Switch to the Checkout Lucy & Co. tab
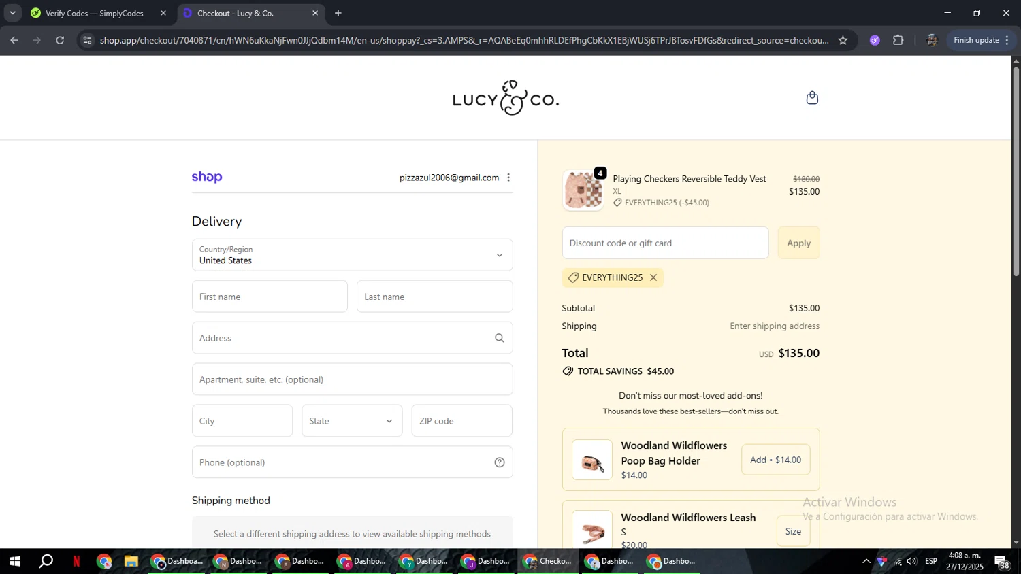The width and height of the screenshot is (1021, 574). [x=250, y=13]
